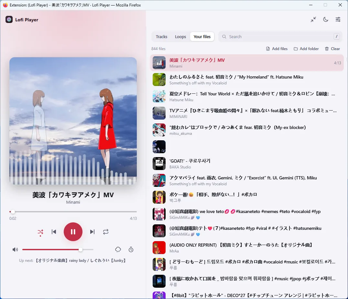Screen dimensions: 348x299
Task: Mute the volume speaker icon
Action: (15, 250)
